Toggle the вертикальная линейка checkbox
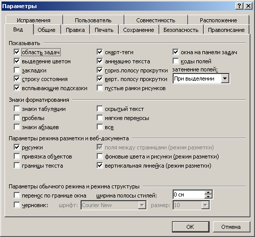Image resolution: width=255 pixels, height=237 pixels. click(100, 165)
